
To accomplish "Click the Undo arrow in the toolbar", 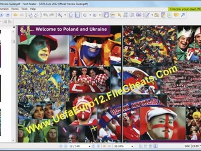I will point(45,15).
